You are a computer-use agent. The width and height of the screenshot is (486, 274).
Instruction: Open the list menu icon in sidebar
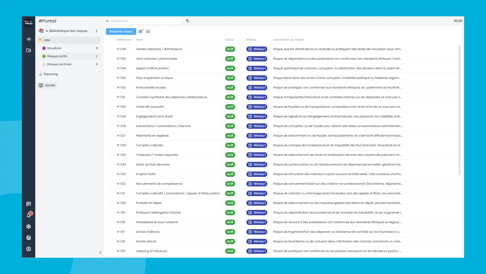point(29,39)
